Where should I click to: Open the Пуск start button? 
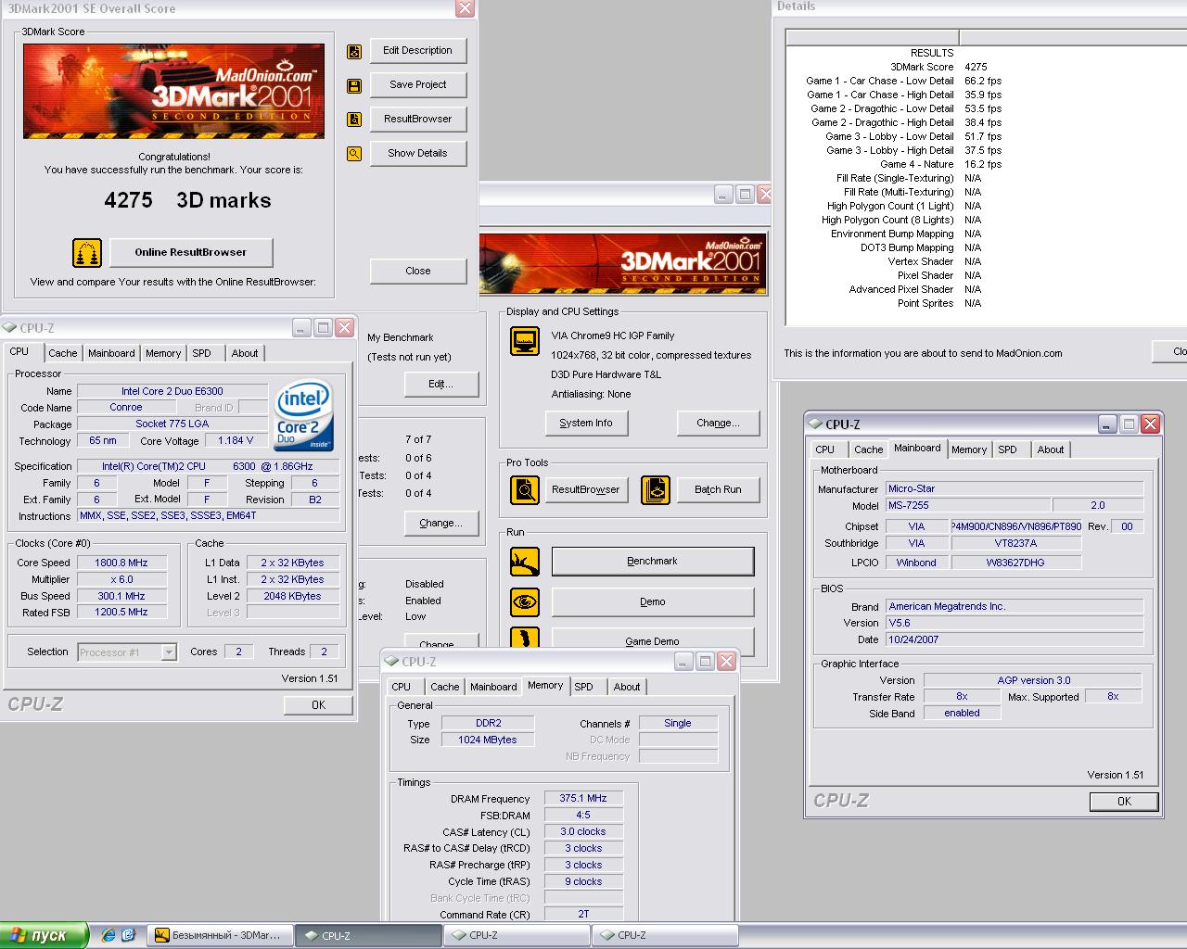[44, 935]
